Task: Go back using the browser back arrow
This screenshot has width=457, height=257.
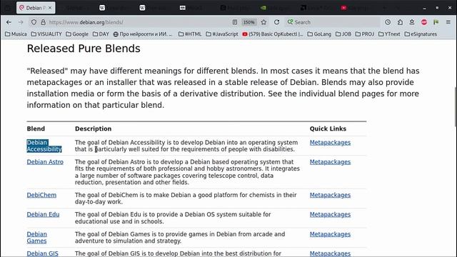Action: (x=9, y=22)
